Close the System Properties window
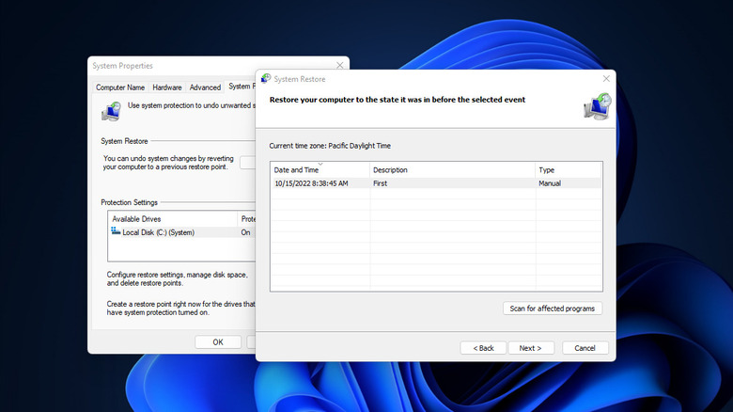The image size is (733, 412). coord(338,66)
